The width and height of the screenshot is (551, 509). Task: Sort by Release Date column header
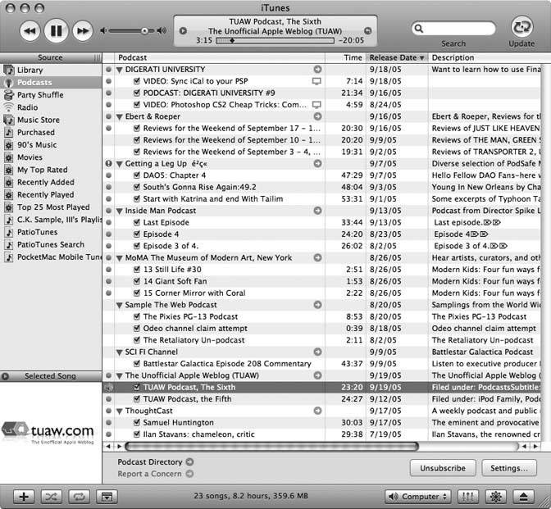[x=397, y=57]
